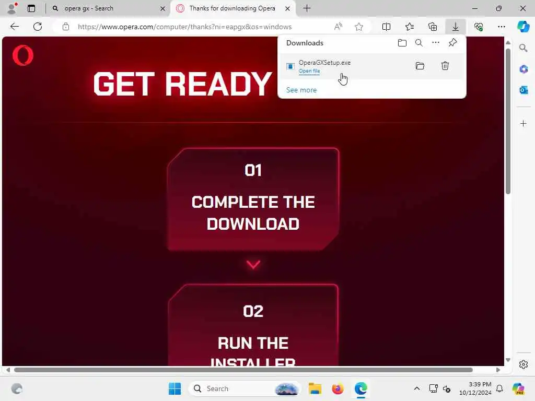The width and height of the screenshot is (535, 401).
Task: Open Edge Settings and more menu
Action: coord(501,27)
